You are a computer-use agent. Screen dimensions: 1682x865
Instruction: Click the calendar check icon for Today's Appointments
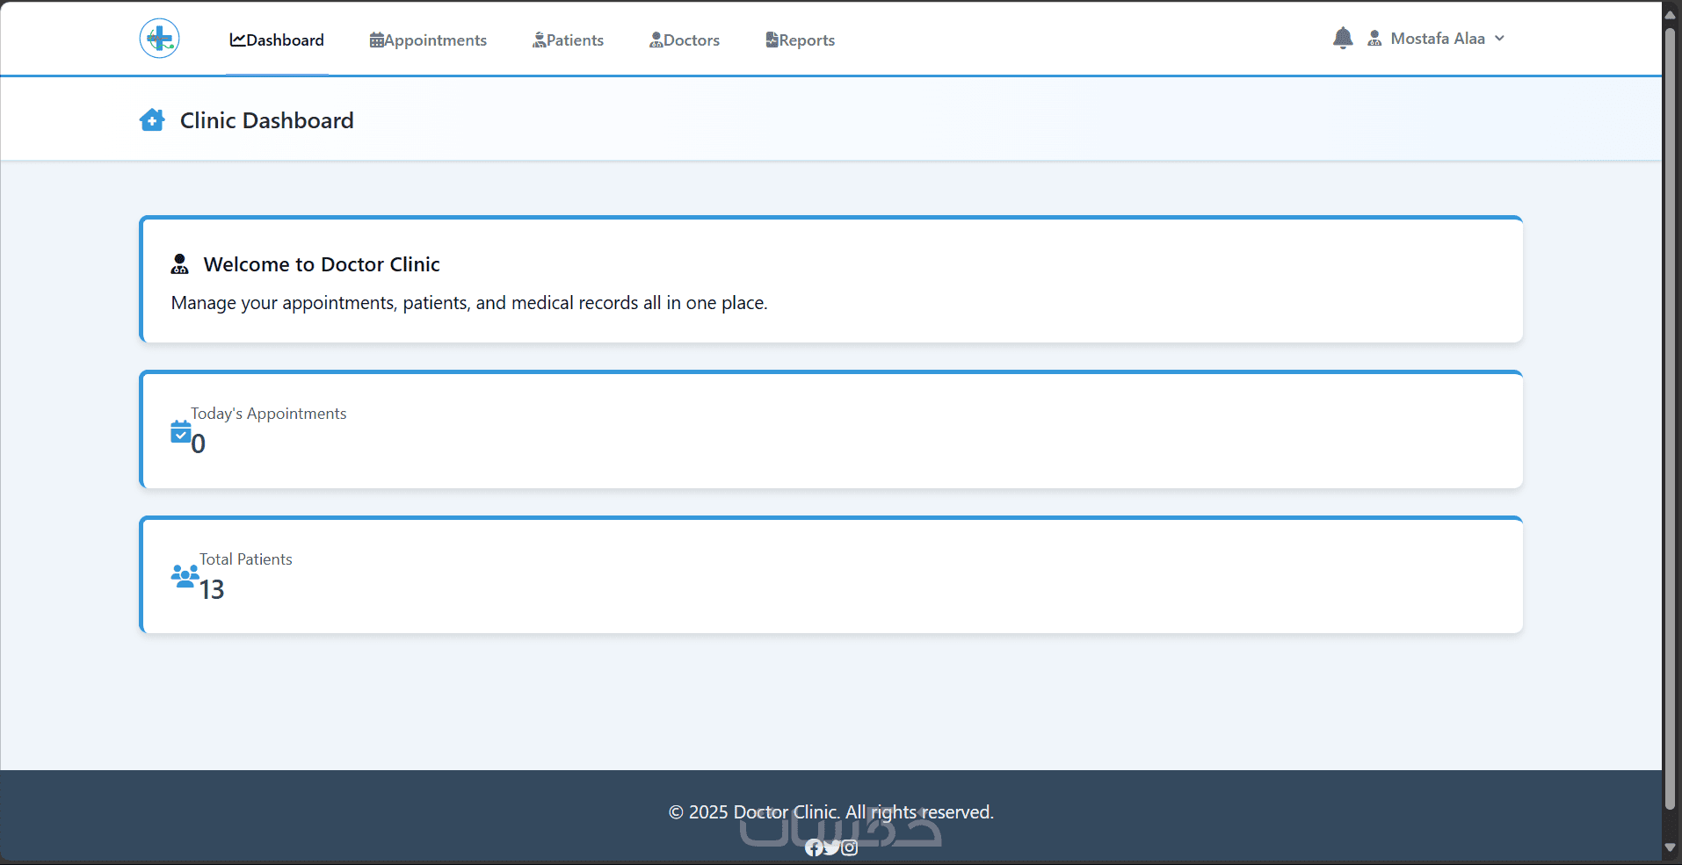(181, 432)
